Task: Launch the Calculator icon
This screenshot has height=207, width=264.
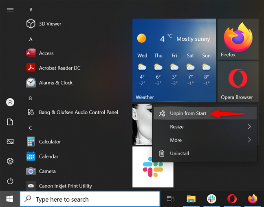Action: [x=31, y=141]
